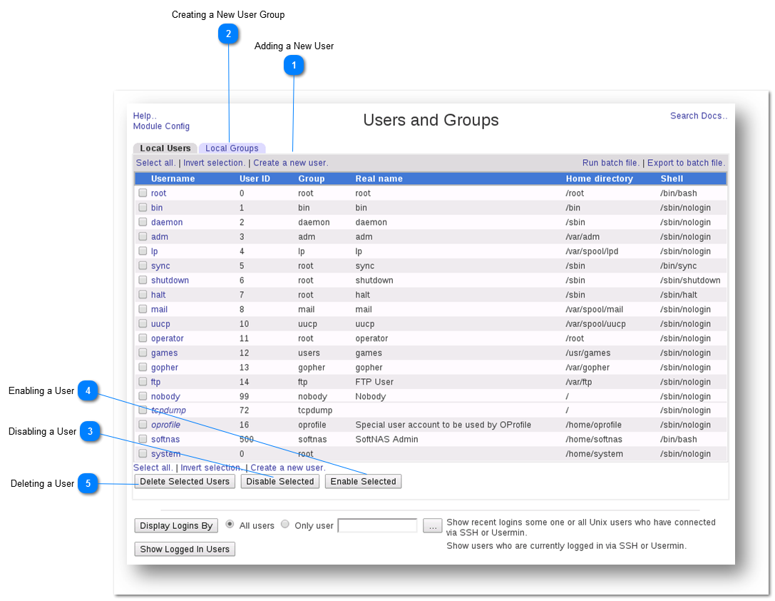Tick the uucp user checkbox
The height and width of the screenshot is (601, 775).
[143, 323]
